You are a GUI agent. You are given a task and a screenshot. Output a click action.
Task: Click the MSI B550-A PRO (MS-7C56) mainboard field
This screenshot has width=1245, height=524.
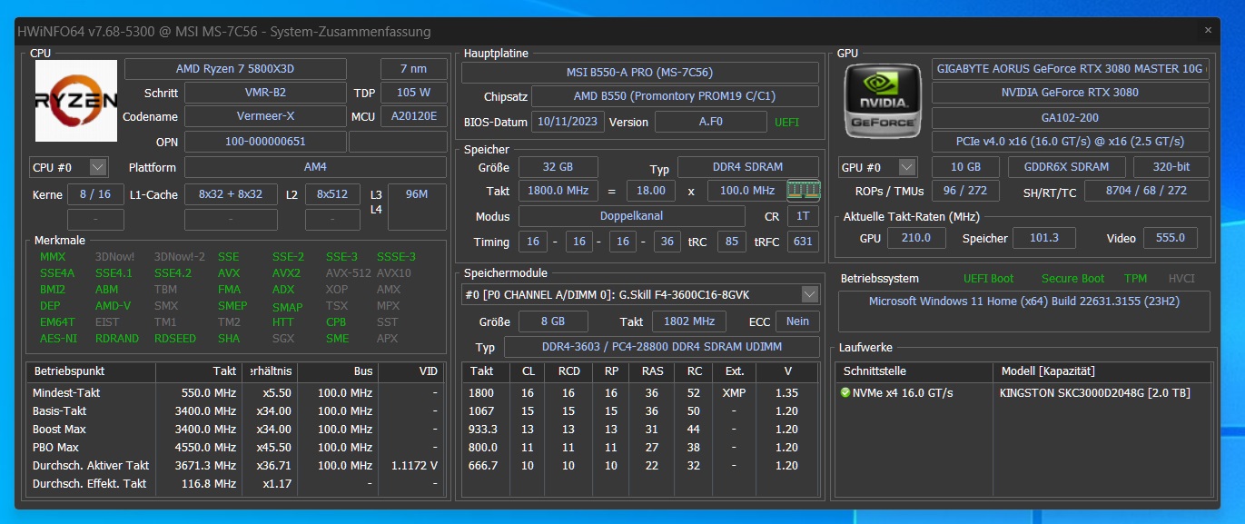[638, 73]
